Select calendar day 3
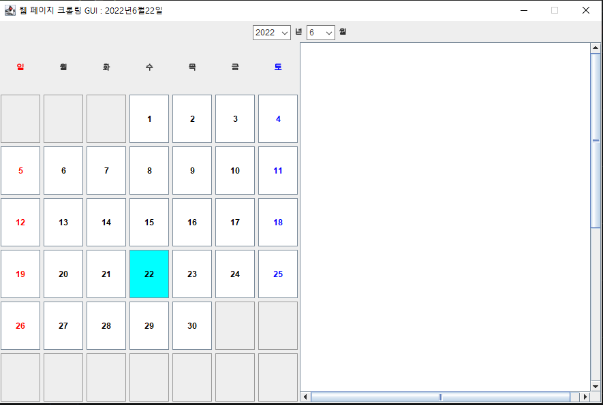This screenshot has height=405, width=603. point(235,118)
